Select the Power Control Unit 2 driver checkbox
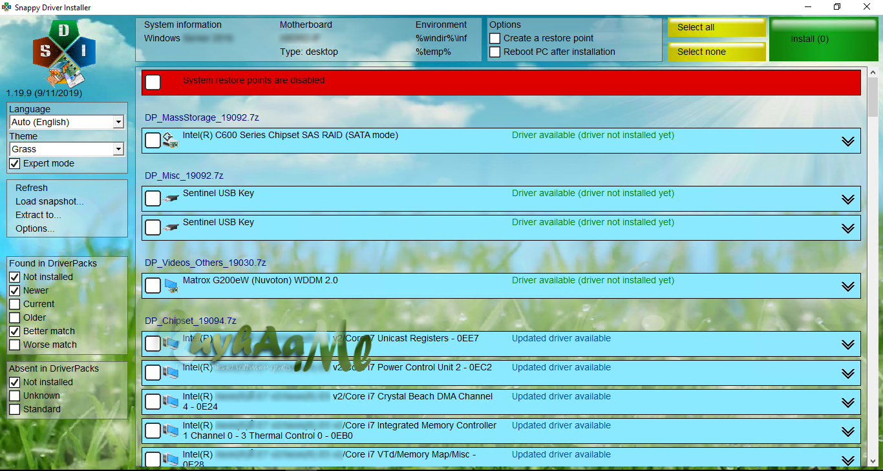Viewport: 883px width, 471px height. pos(153,372)
